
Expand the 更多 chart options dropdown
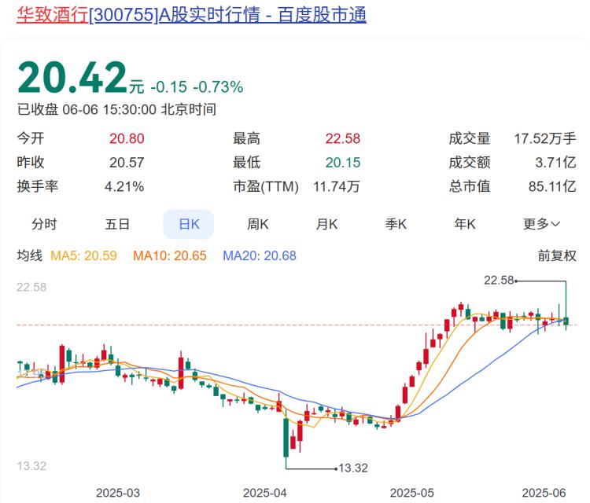tap(542, 224)
